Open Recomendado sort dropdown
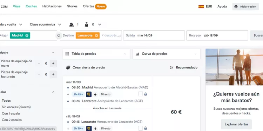 pyautogui.click(x=184, y=67)
